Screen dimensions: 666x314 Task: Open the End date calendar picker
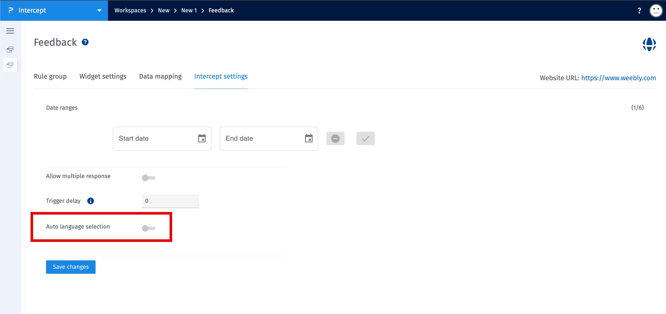309,138
